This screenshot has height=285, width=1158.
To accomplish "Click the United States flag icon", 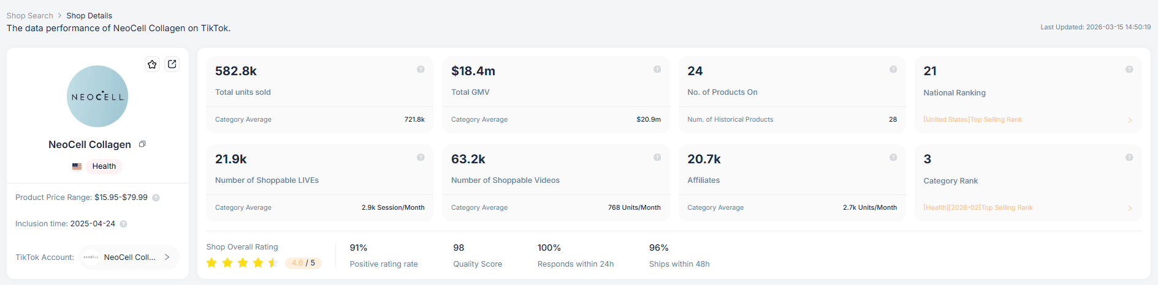I will coord(77,166).
